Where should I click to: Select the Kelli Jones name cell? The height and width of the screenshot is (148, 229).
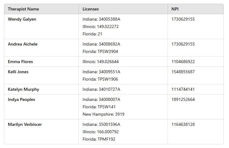click(18, 72)
